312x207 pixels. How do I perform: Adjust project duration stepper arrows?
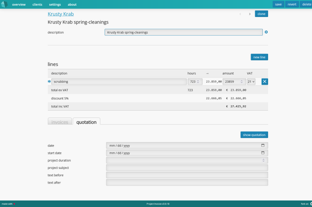click(x=263, y=160)
